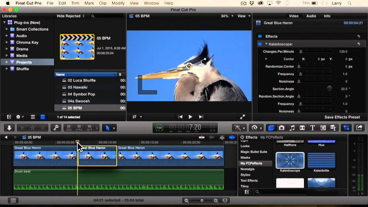Click the viewer fullscreen expand arrows
Image resolution: width=368 pixels, height=207 pixels.
click(243, 117)
